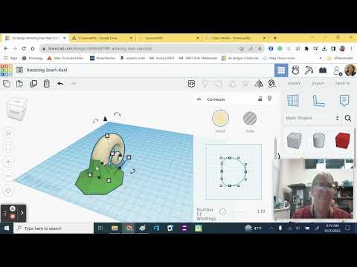The width and height of the screenshot is (357, 267).
Task: Open the Windows Start menu
Action: point(7,228)
